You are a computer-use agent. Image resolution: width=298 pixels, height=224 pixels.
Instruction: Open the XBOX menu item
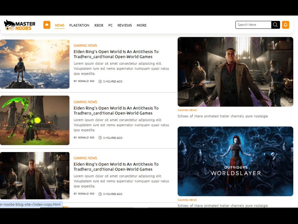click(99, 25)
